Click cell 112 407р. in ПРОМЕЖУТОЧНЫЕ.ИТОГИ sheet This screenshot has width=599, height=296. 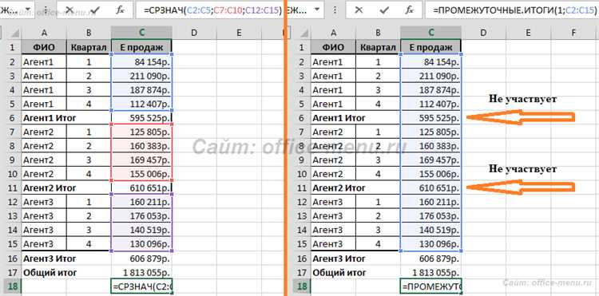tap(431, 104)
